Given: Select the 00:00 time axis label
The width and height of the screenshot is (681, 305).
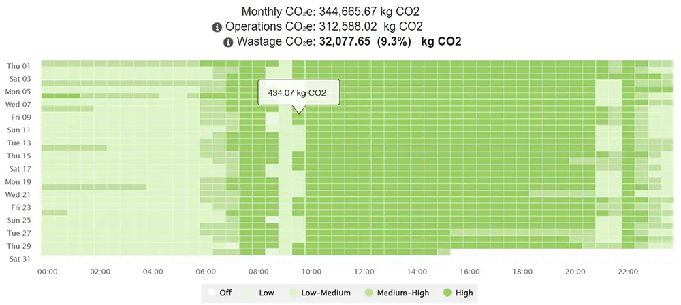Looking at the screenshot, I should tap(47, 272).
